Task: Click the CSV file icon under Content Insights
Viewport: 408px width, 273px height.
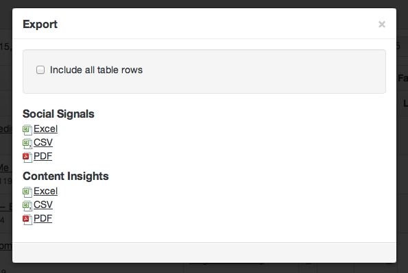Action: (x=27, y=206)
